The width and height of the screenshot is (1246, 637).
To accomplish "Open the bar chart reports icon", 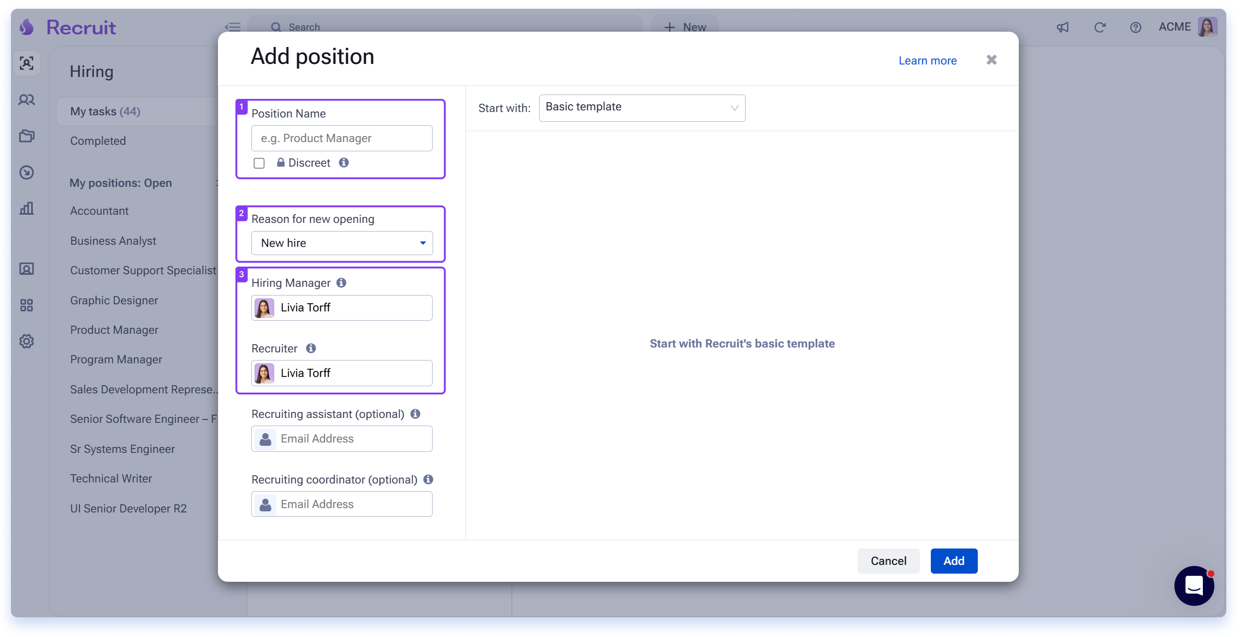I will click(26, 209).
